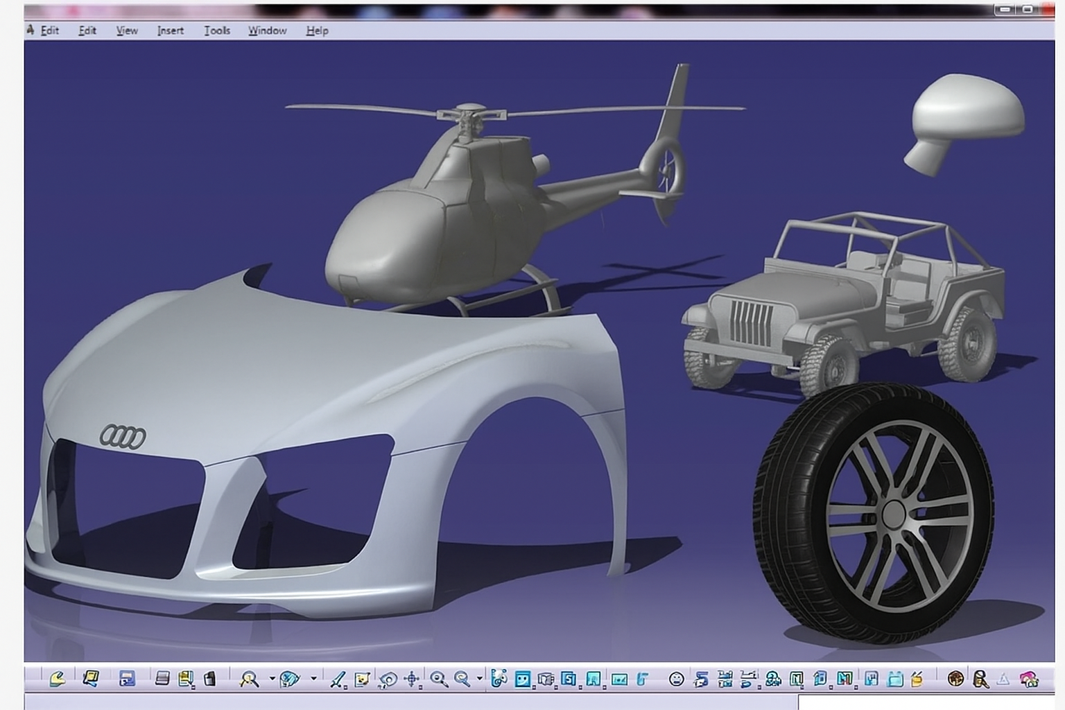Click the blue floppy disk save icon

pyautogui.click(x=127, y=679)
